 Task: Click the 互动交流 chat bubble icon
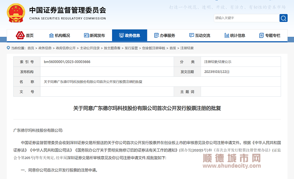click(191, 35)
